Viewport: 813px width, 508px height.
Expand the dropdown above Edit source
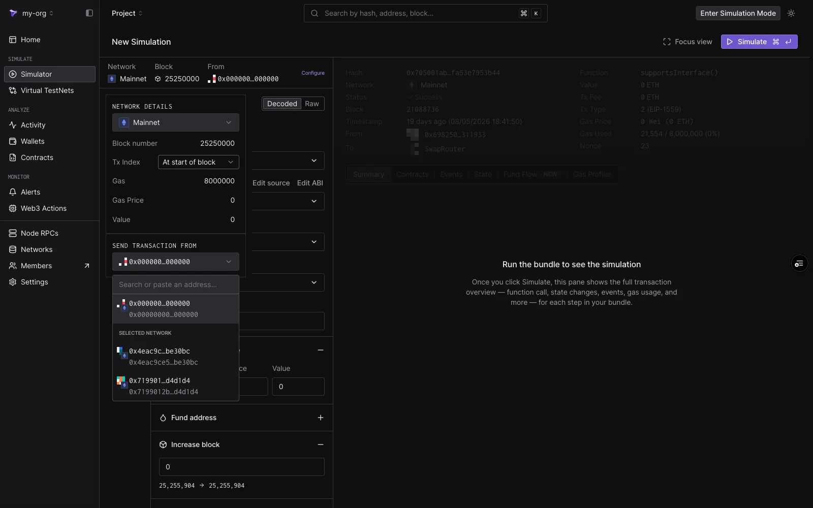coord(314,161)
